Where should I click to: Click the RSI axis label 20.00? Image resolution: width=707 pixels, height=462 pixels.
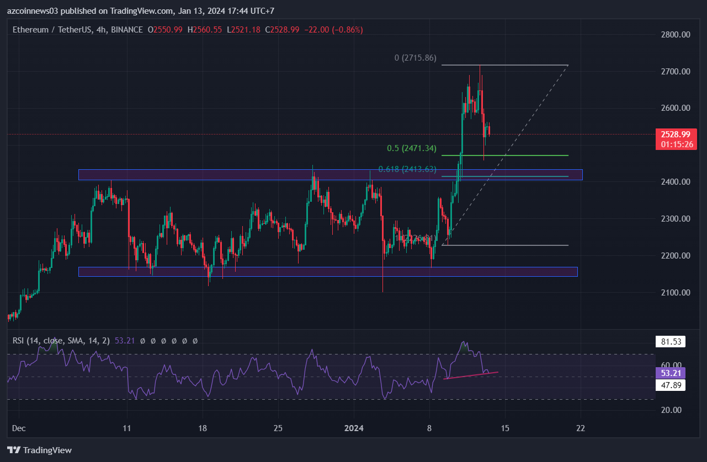tap(670, 410)
